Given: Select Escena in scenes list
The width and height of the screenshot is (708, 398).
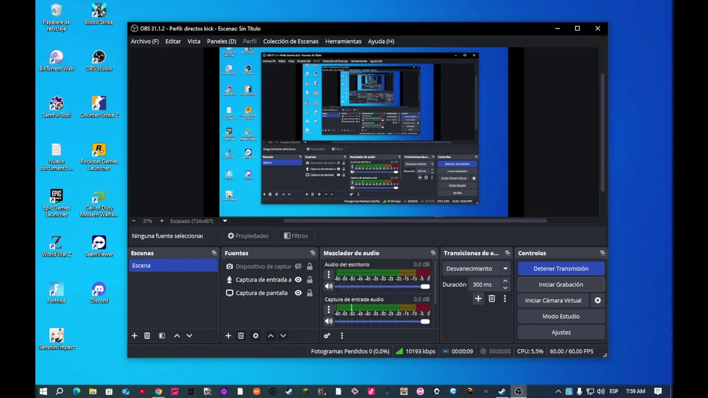Looking at the screenshot, I should click(x=173, y=266).
